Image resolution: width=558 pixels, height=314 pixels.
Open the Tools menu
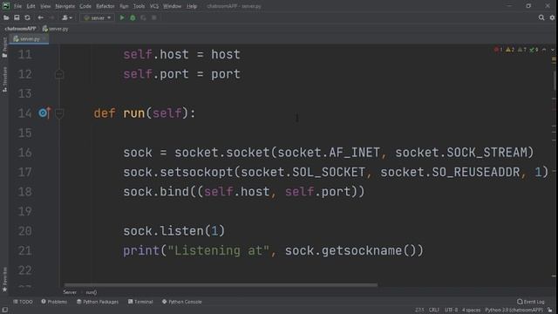click(139, 6)
